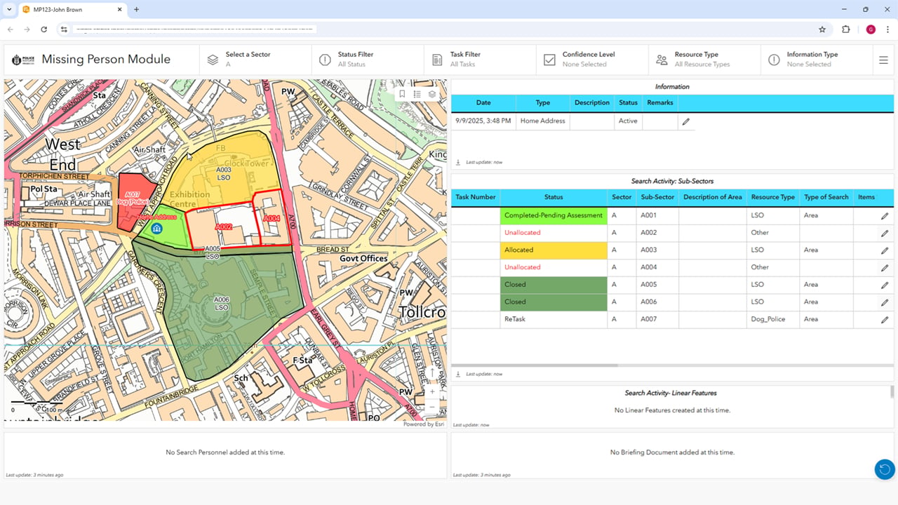
Task: Open the Resource Type dropdown
Action: coord(704,60)
